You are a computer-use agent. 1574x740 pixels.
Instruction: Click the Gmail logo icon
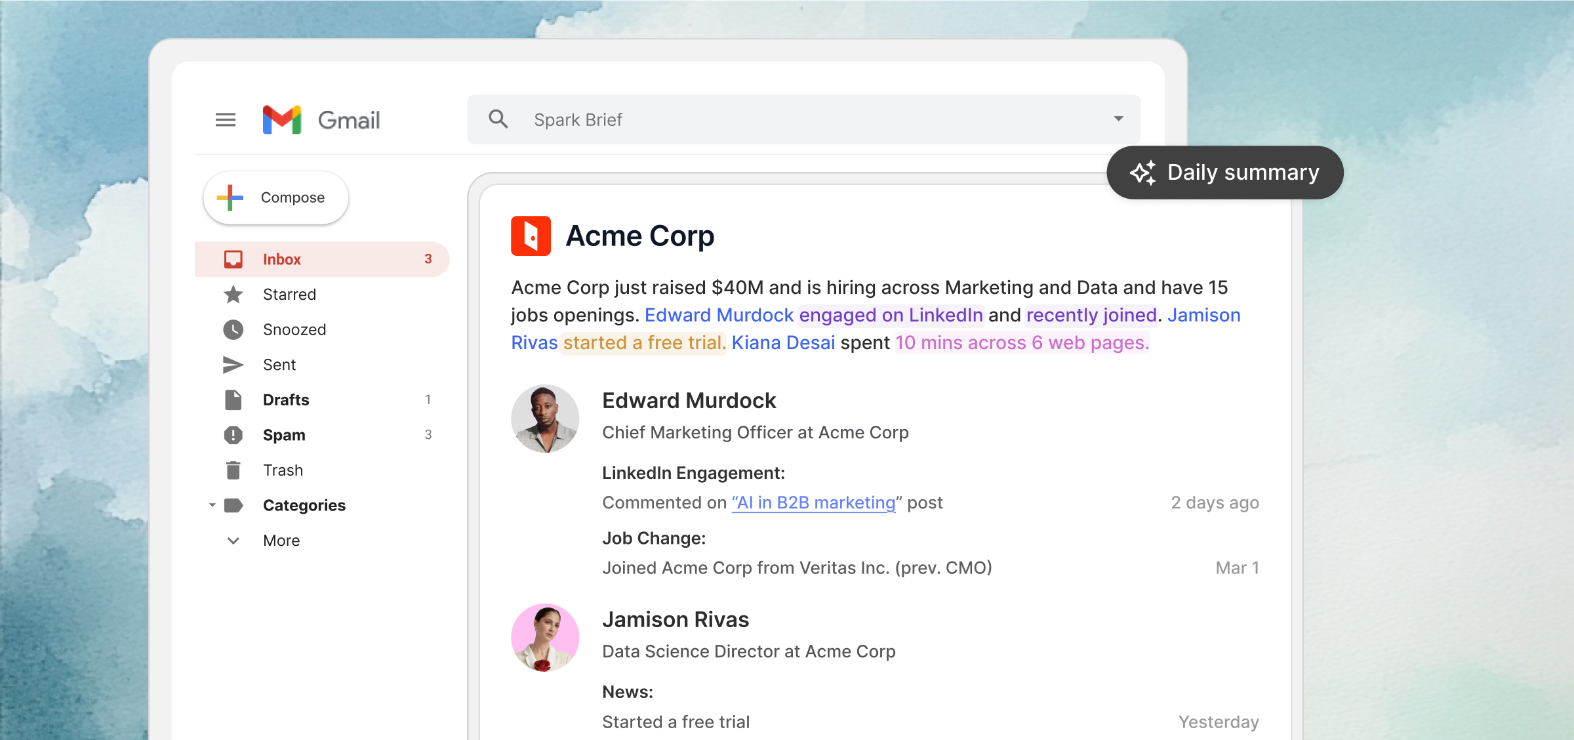point(282,120)
